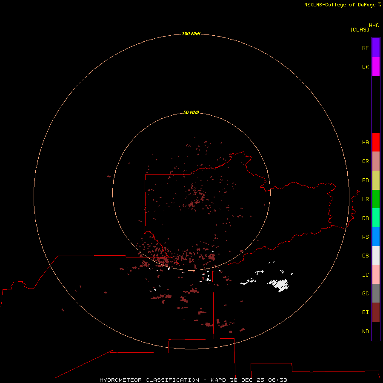Click the UK magenta legend swatch
The height and width of the screenshot is (383, 383).
376,67
